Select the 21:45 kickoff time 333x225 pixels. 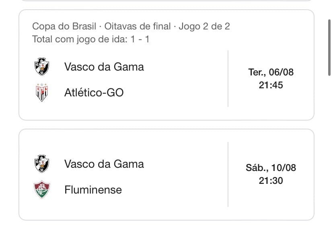271,85
